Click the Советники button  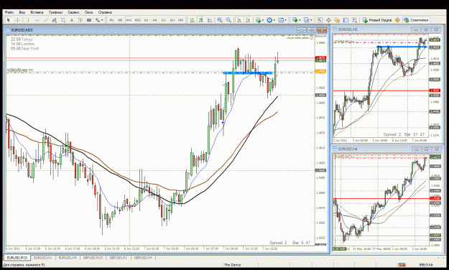point(417,20)
